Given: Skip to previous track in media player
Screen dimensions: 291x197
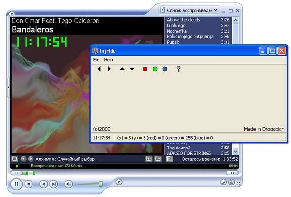Looking at the screenshot, I should click(44, 184).
